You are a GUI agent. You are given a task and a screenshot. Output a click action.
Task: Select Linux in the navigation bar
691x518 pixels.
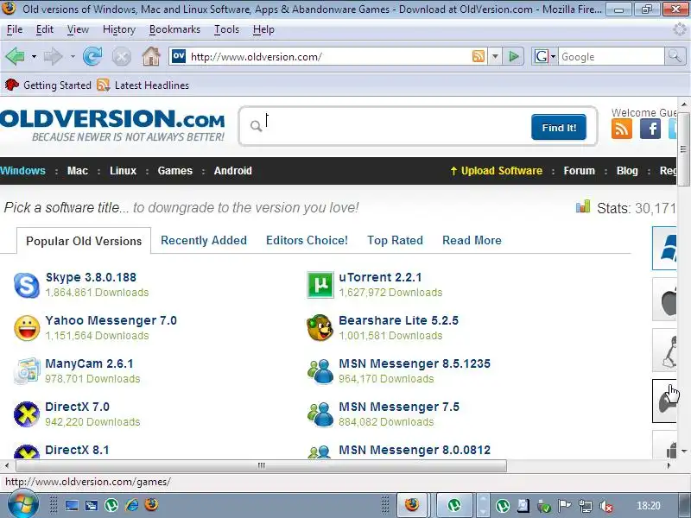click(123, 170)
